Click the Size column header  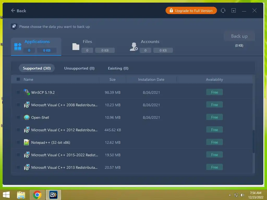112,79
